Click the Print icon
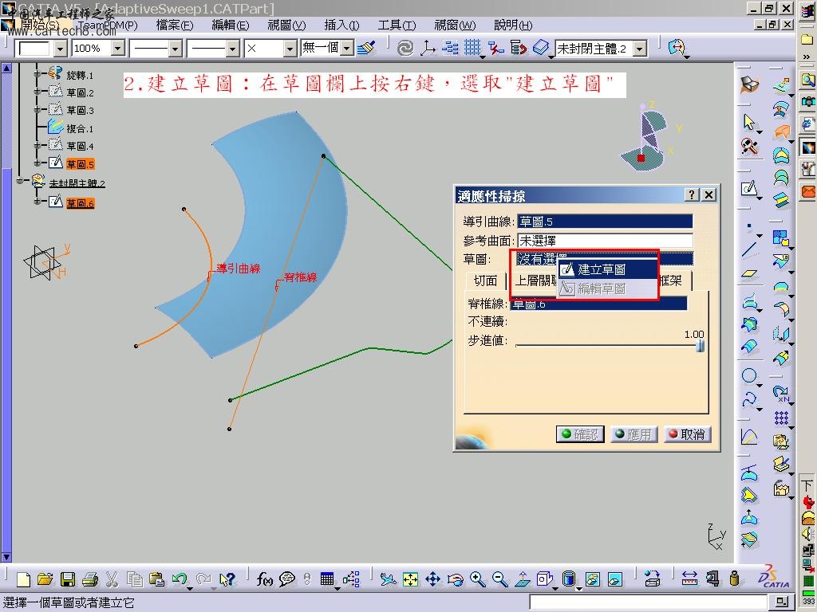This screenshot has width=817, height=612. (x=90, y=579)
